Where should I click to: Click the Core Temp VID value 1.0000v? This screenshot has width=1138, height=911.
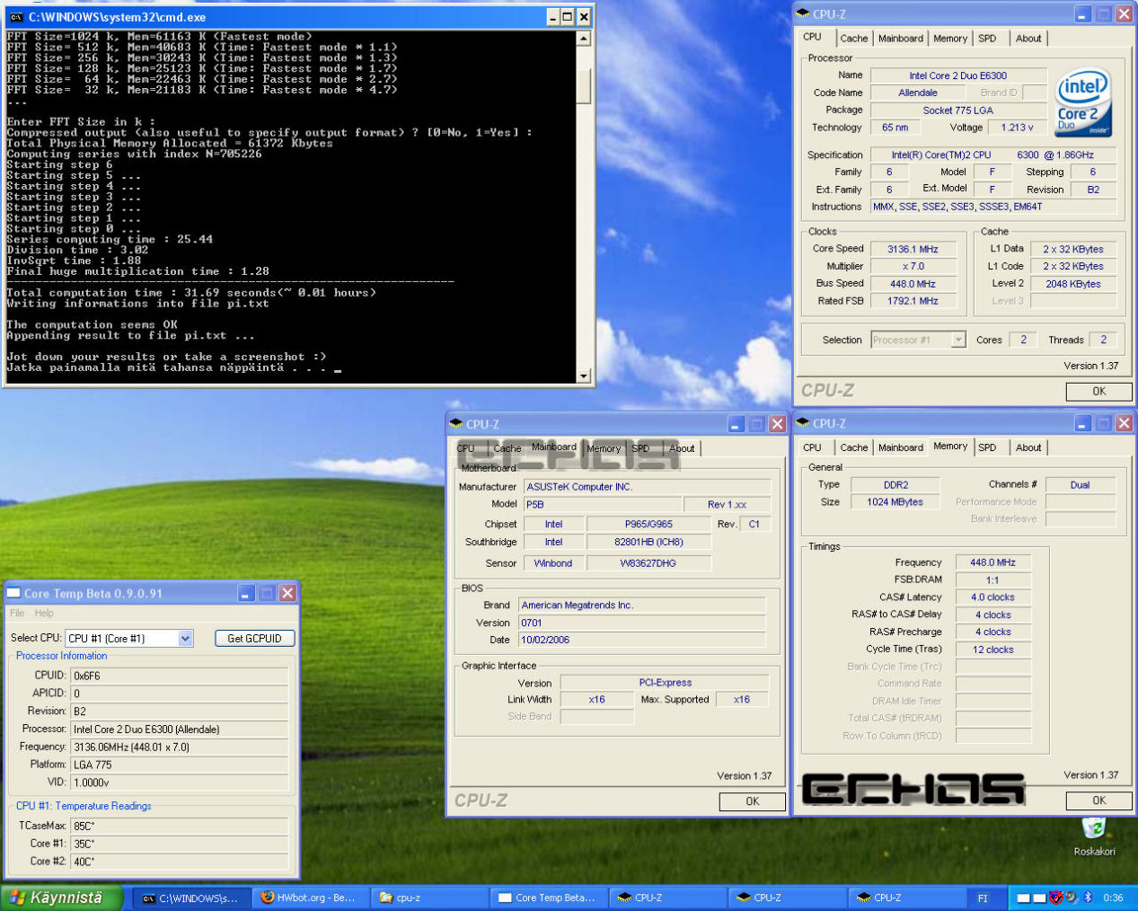(x=179, y=783)
